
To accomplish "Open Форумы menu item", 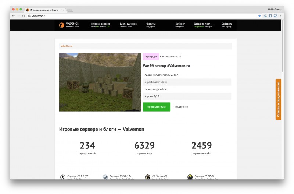I will click(x=151, y=25).
